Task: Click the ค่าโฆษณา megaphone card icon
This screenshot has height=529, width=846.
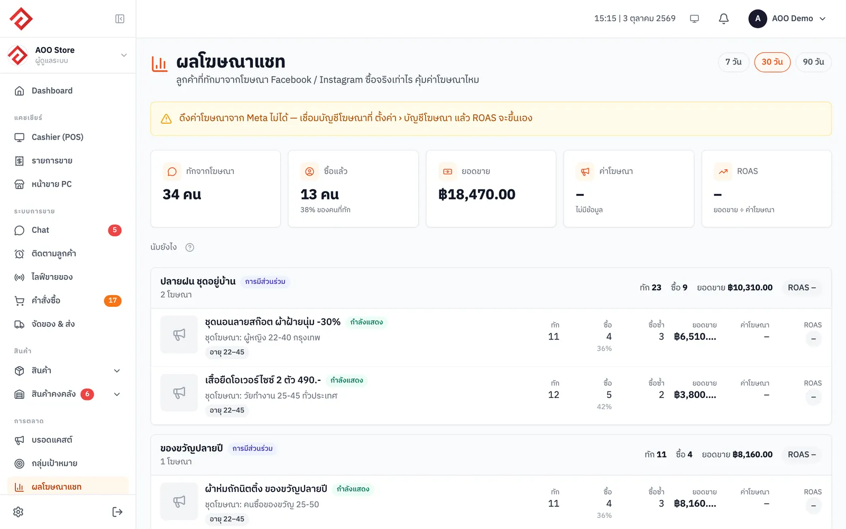Action: [585, 171]
